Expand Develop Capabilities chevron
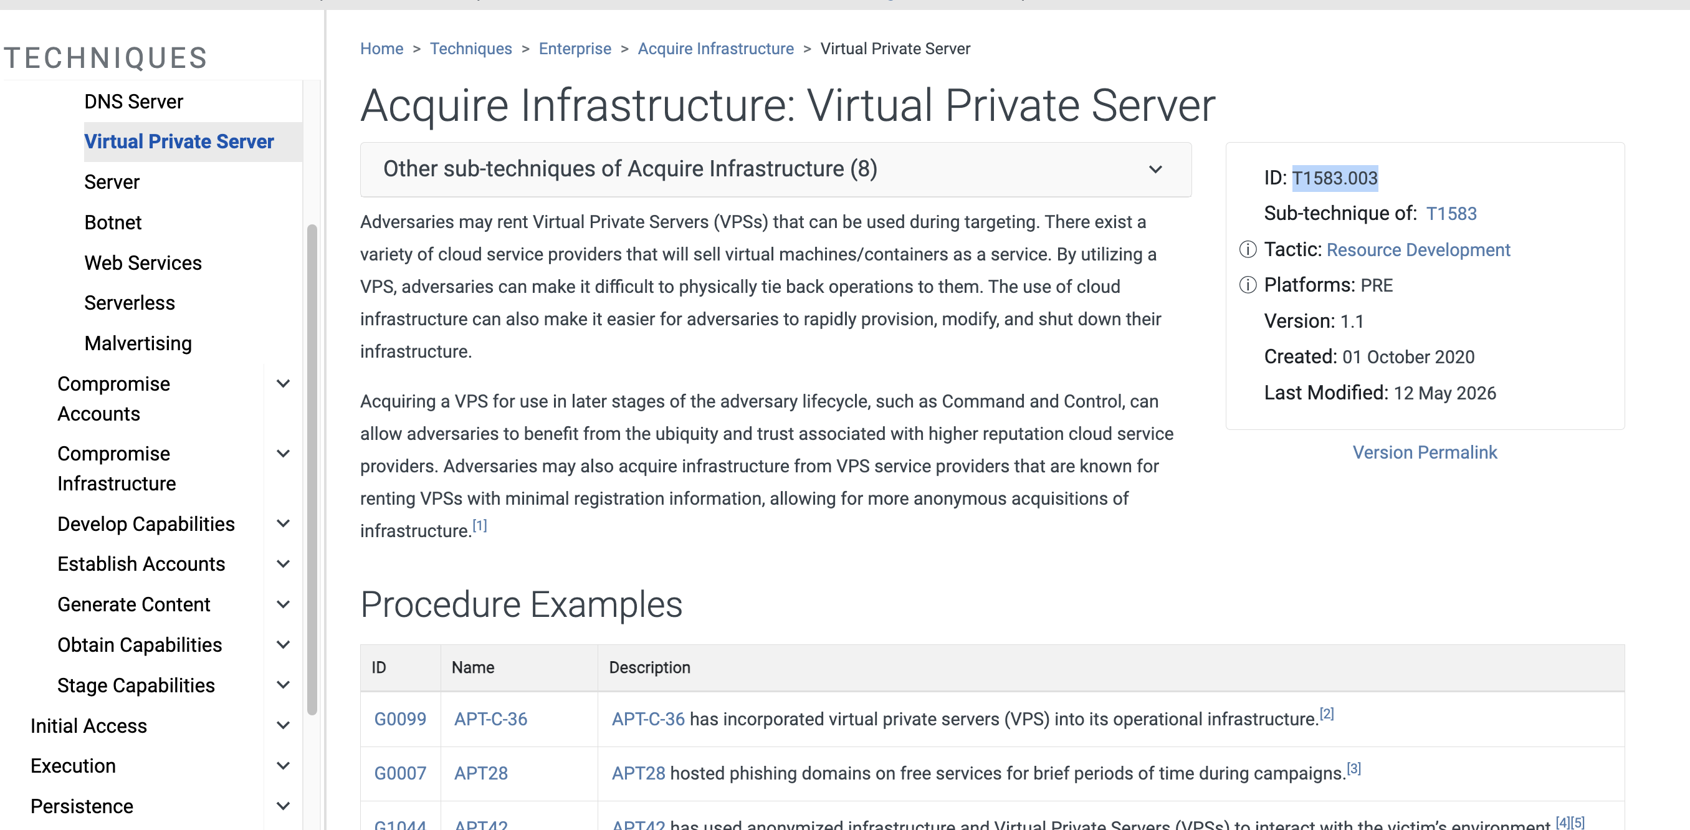 tap(284, 523)
